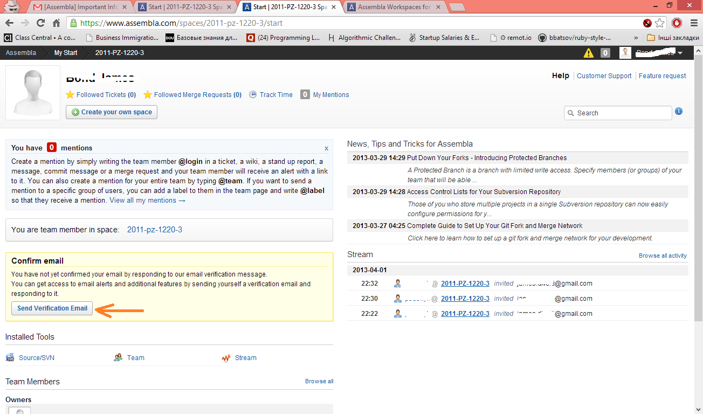Open bbatsov/ruby-style bookmark
The width and height of the screenshot is (703, 414).
click(574, 38)
